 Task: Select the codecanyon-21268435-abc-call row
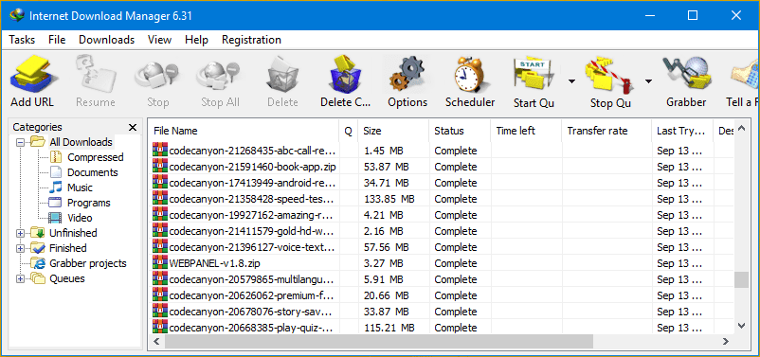(441, 151)
